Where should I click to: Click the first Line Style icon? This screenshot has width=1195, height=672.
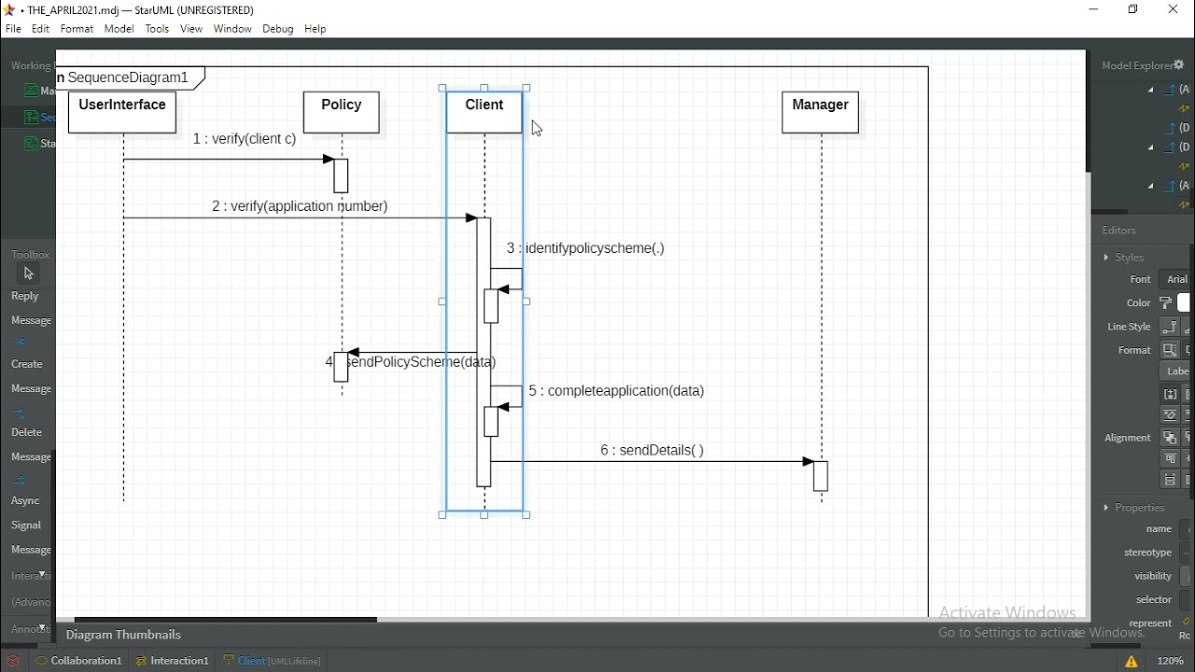click(1171, 328)
